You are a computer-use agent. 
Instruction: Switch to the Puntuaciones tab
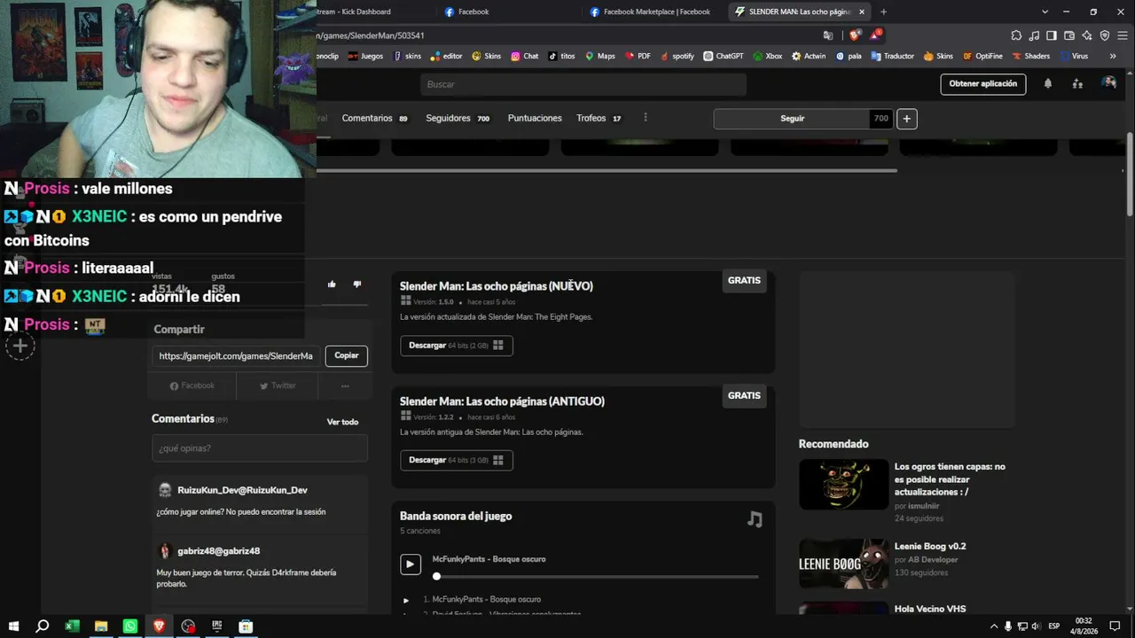(x=535, y=118)
